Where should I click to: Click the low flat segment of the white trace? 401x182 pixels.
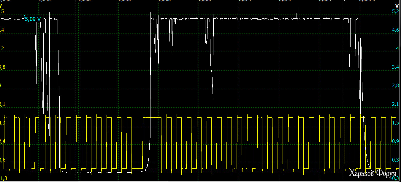click(102, 172)
